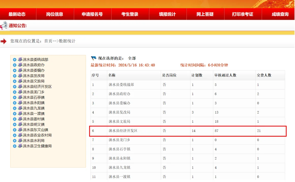The image size is (295, 182).
Task: Expand the 涞水县永阳镇 tree node
Action: 15,103
